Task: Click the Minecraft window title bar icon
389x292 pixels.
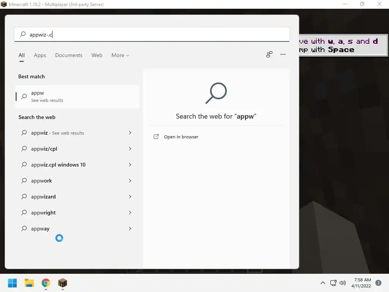Action: click(4, 4)
